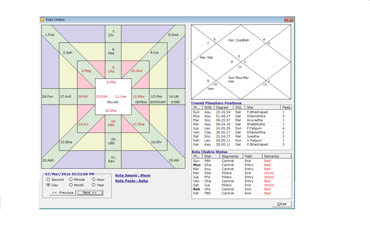The height and width of the screenshot is (231, 370).
Task: Click the 21. Rev nakshatra cell
Action: [112, 159]
